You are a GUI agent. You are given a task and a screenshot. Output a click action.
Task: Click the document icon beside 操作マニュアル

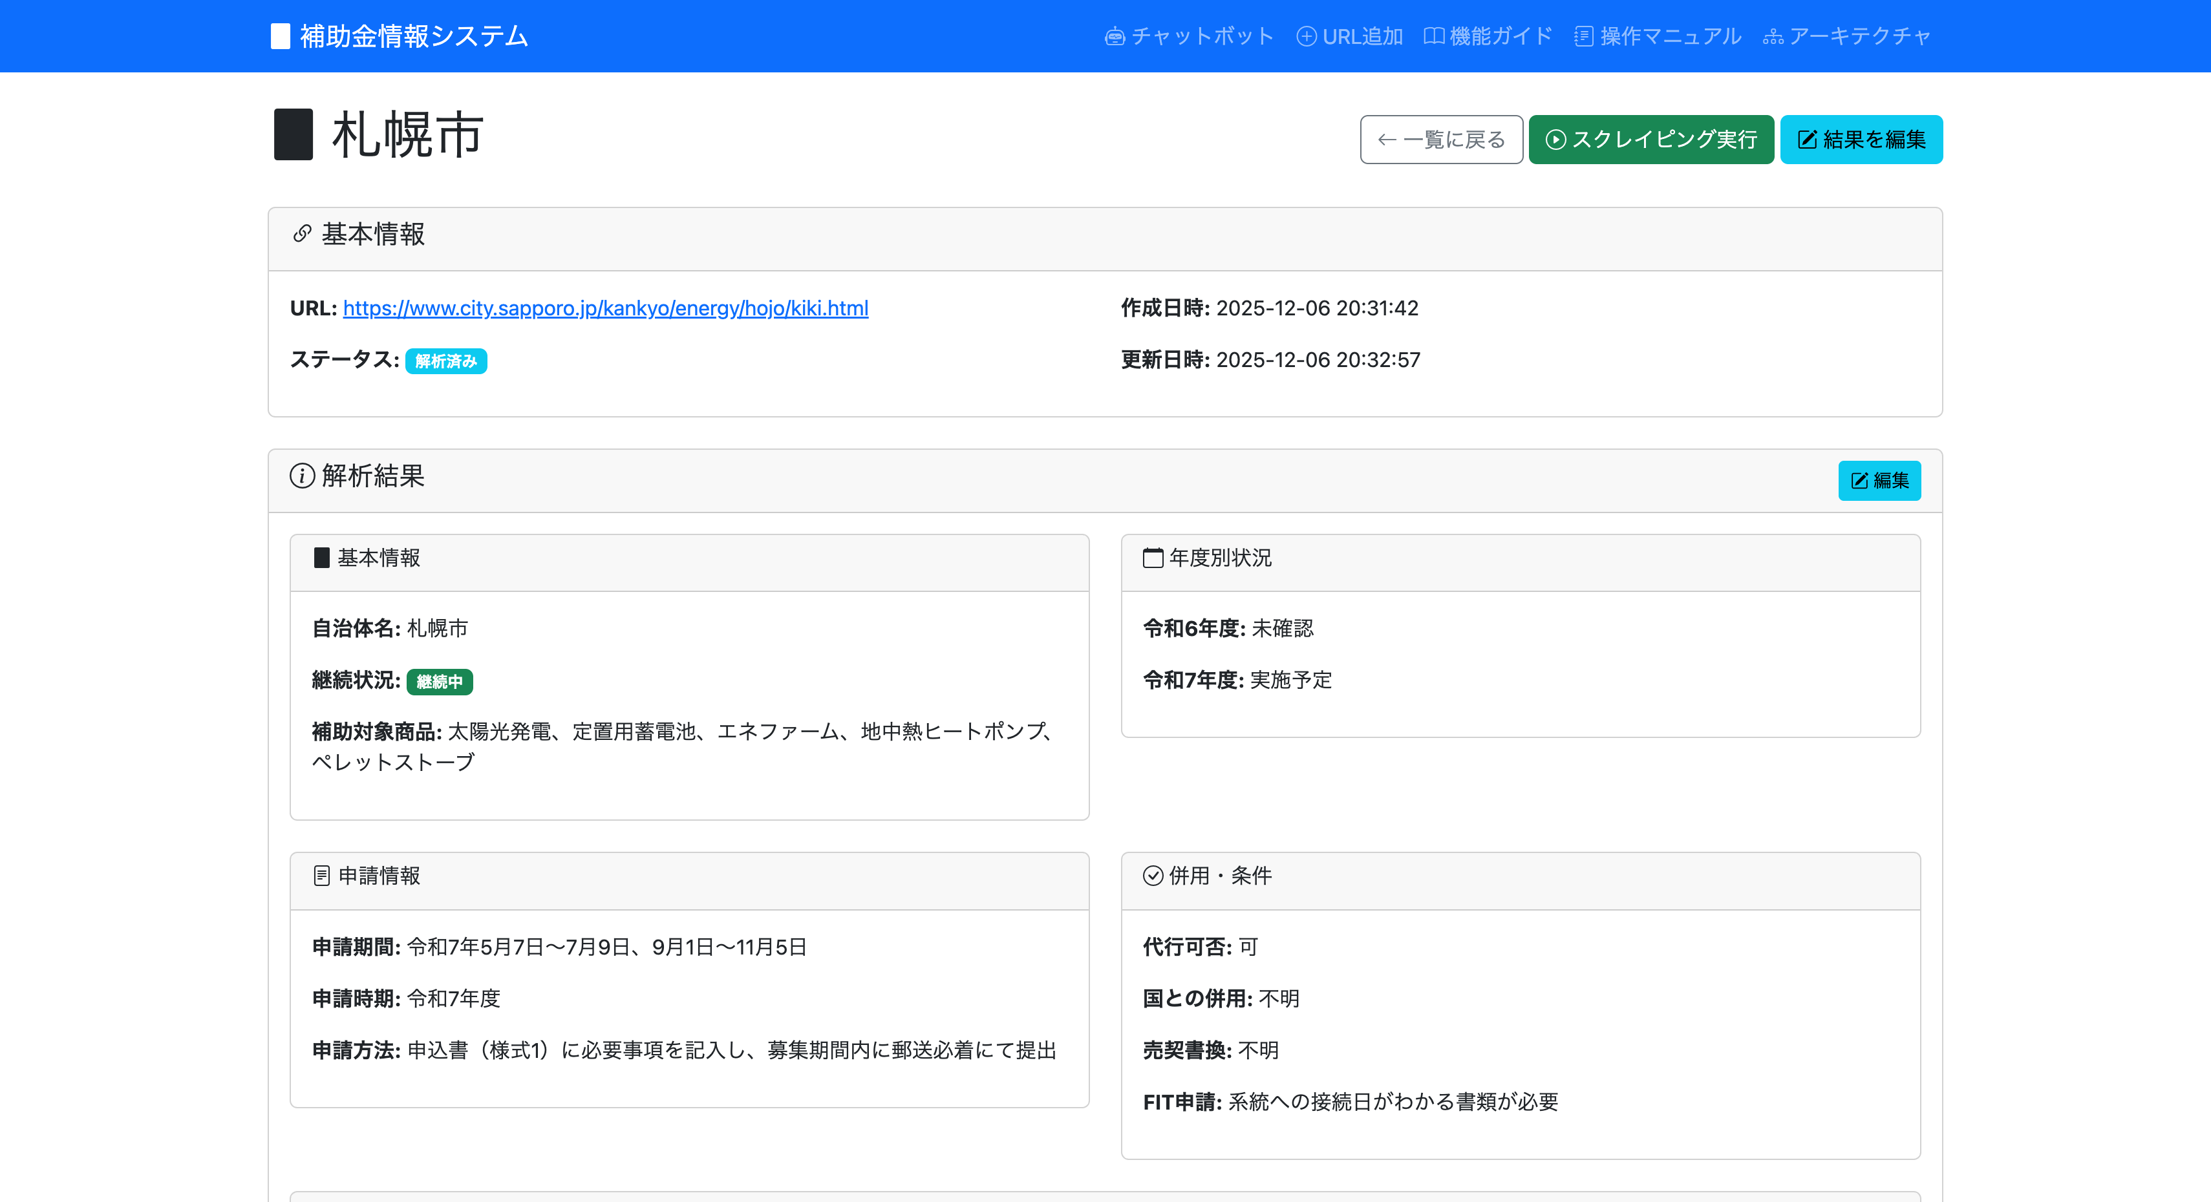click(1583, 36)
